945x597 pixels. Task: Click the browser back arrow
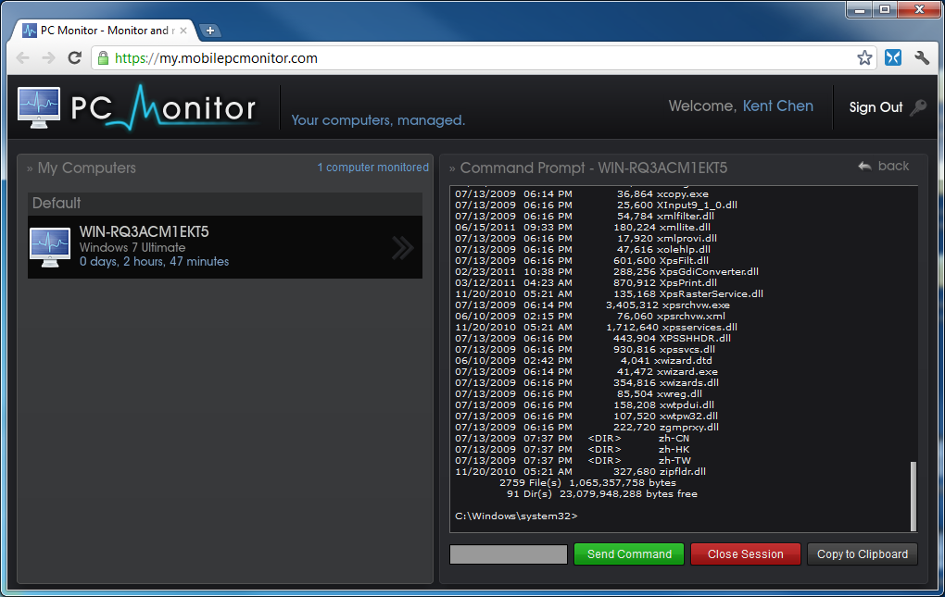(23, 57)
